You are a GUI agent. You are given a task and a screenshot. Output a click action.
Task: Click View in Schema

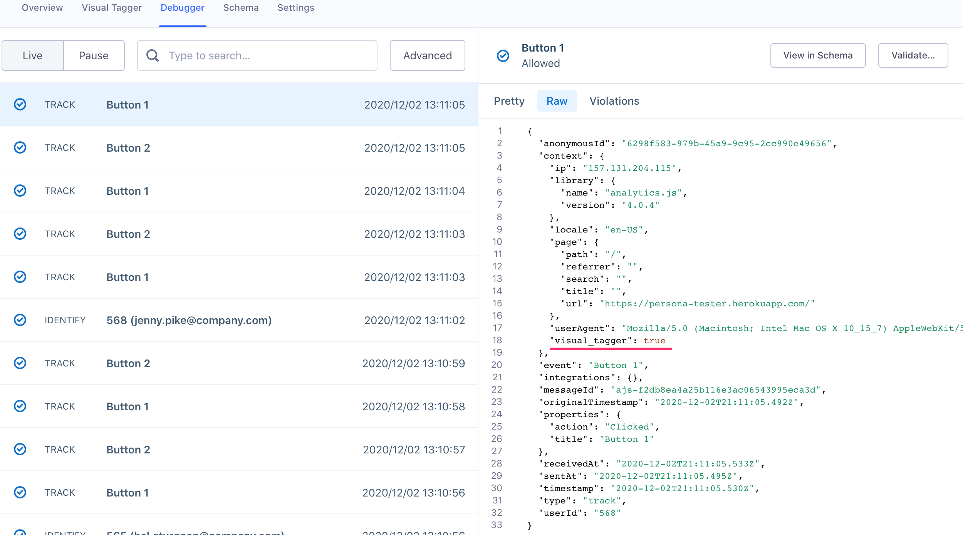pyautogui.click(x=818, y=55)
